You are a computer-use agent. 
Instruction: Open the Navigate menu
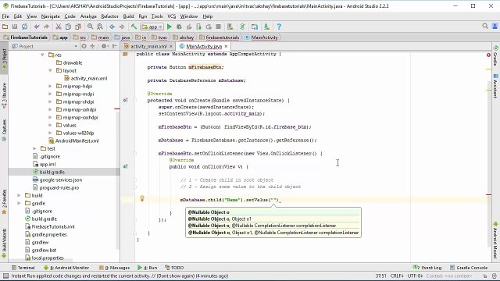pos(50,16)
